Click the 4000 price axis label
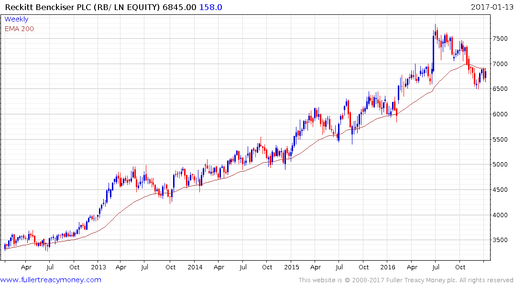 click(500, 215)
